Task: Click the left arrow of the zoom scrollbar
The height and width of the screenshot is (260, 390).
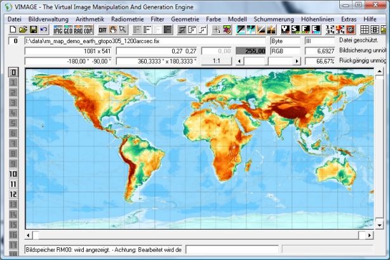Action: click(239, 61)
